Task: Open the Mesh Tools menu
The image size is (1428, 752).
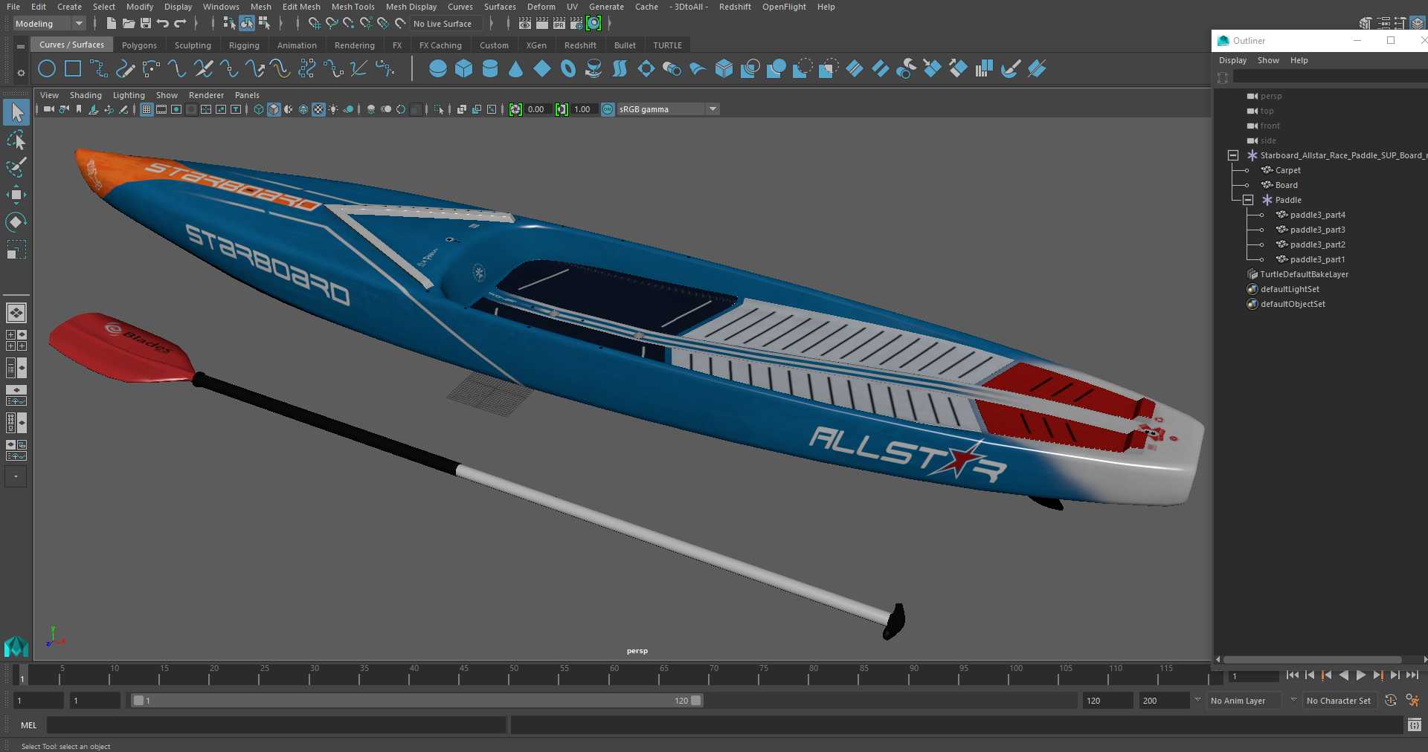Action: point(353,7)
